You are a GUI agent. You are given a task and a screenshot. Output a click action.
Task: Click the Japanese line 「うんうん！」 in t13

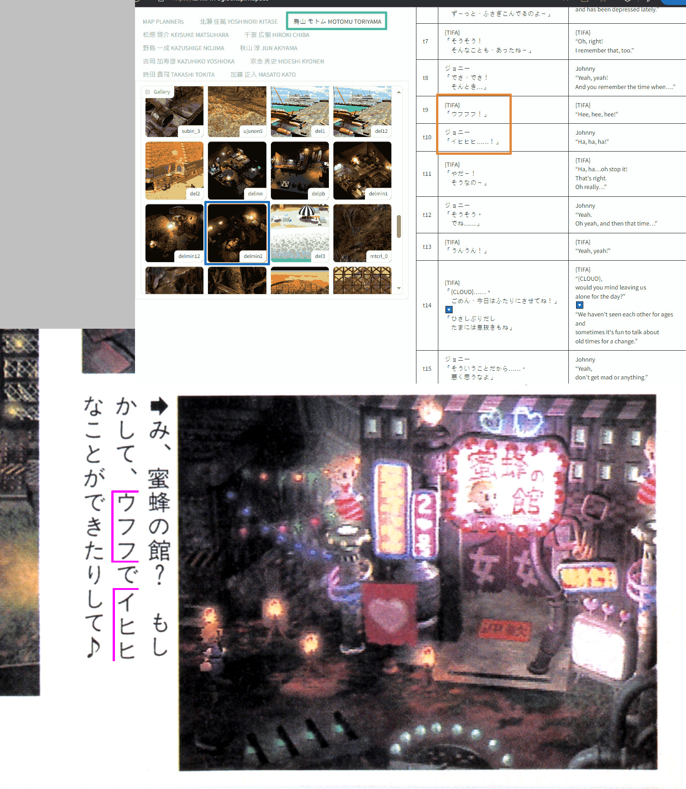467,251
